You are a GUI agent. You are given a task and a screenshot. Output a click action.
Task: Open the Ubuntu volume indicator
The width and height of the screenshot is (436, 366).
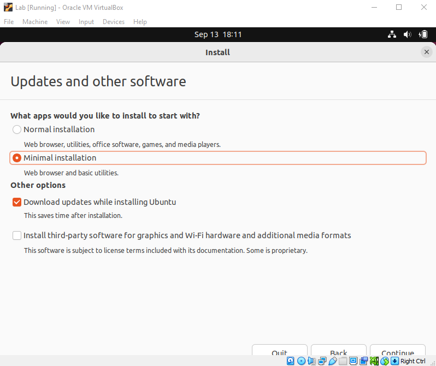coord(408,34)
